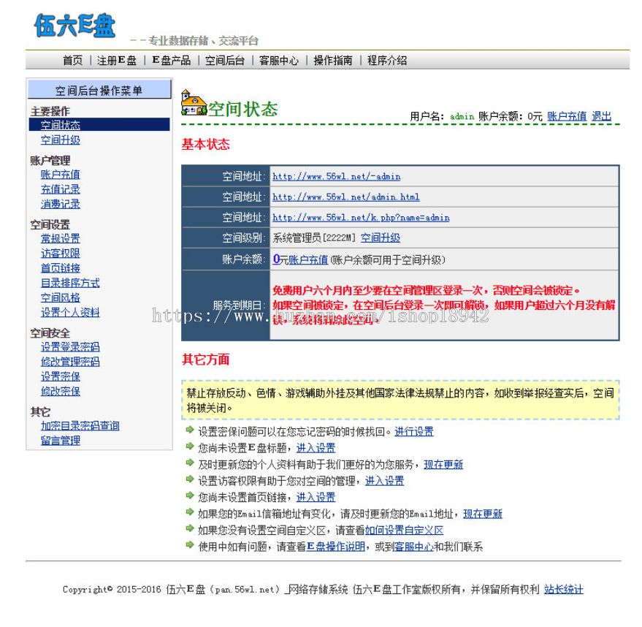Click 现在更新 link for Email地址
Screen dimensions: 642x627
(483, 514)
